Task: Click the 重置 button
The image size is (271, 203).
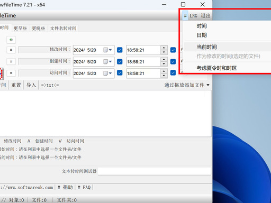Action: click(x=16, y=85)
